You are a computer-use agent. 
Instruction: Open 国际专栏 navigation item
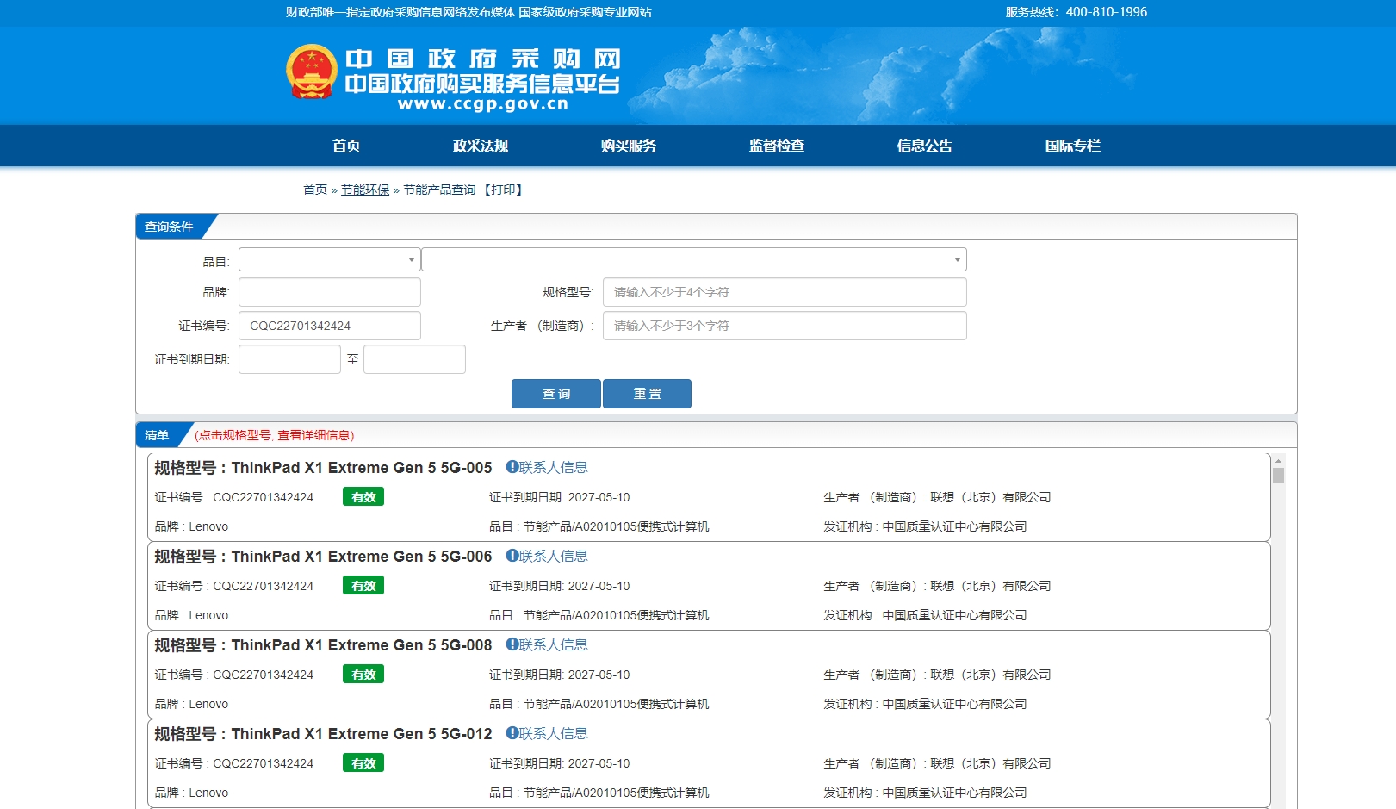point(1073,146)
